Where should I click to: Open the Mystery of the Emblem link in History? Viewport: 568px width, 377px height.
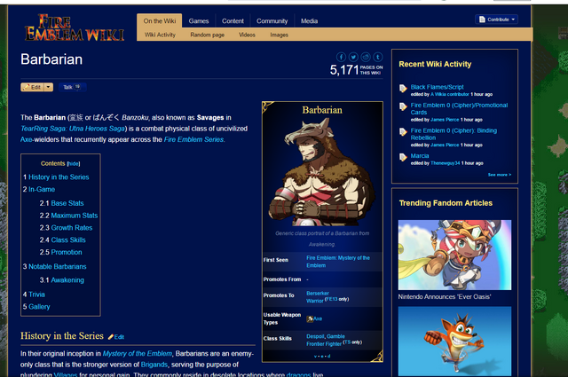[x=138, y=353]
